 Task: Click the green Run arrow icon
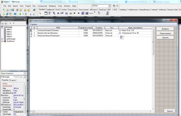pyautogui.click(x=20, y=14)
